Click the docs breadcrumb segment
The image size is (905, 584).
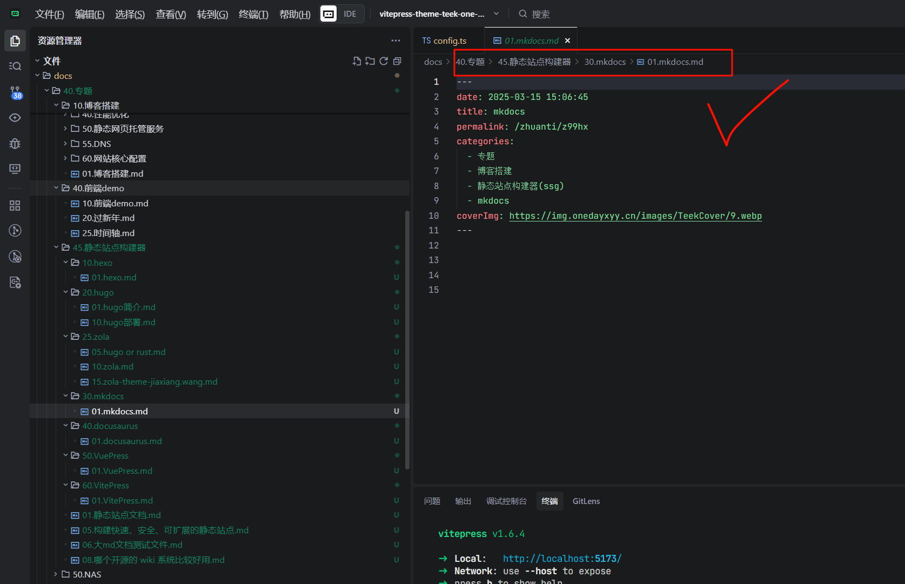(x=433, y=62)
